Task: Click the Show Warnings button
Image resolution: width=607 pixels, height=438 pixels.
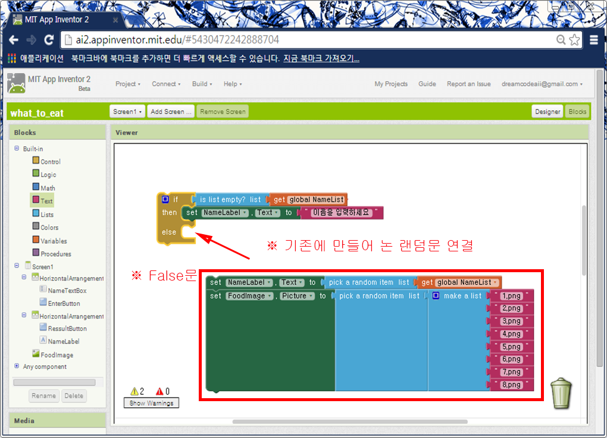Action: pos(151,403)
